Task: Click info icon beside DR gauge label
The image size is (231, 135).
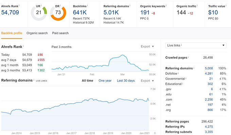Action: [x=60, y=5]
